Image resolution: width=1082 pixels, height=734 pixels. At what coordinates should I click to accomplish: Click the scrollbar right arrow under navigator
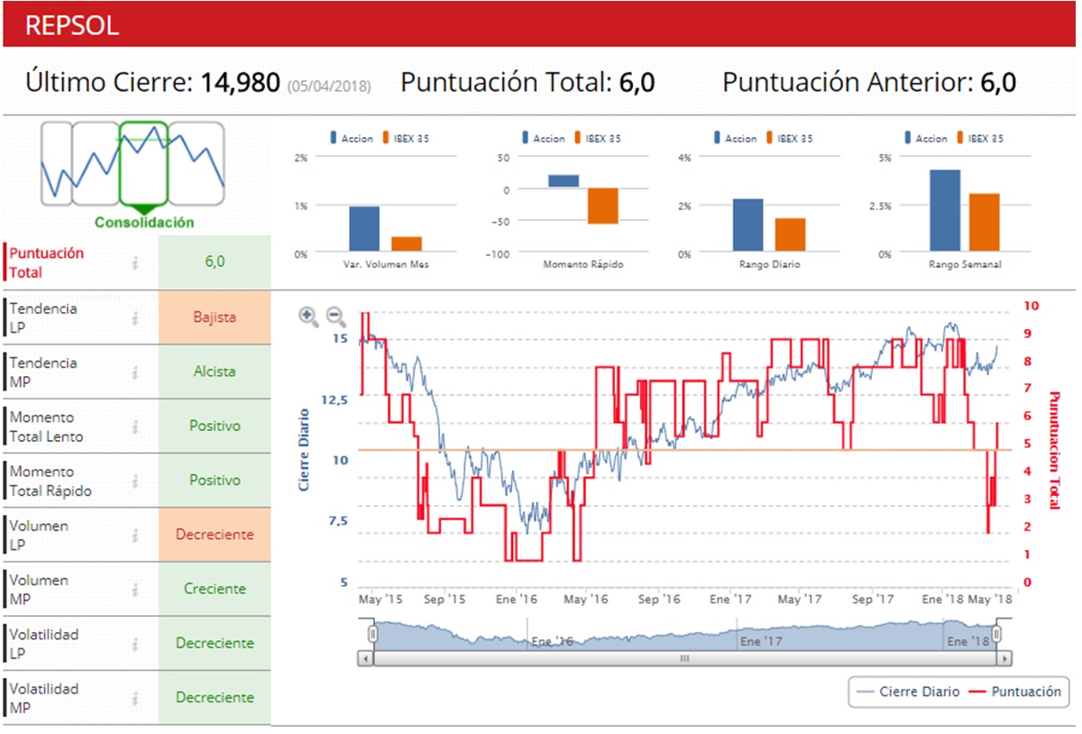point(1004,658)
